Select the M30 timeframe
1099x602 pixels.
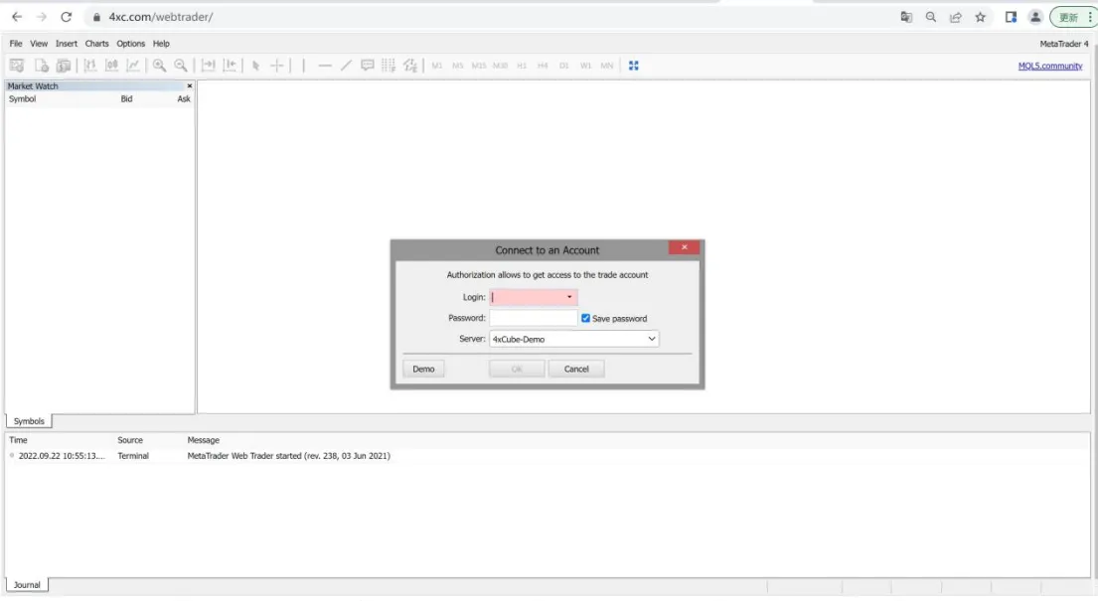[500, 66]
